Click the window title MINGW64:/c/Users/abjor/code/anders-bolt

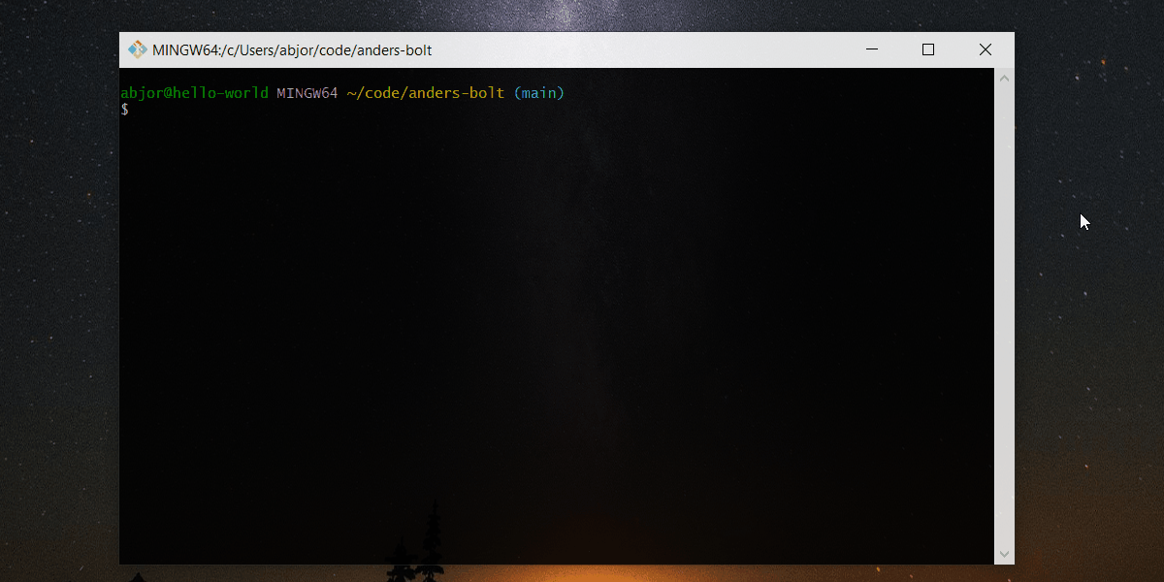coord(292,50)
